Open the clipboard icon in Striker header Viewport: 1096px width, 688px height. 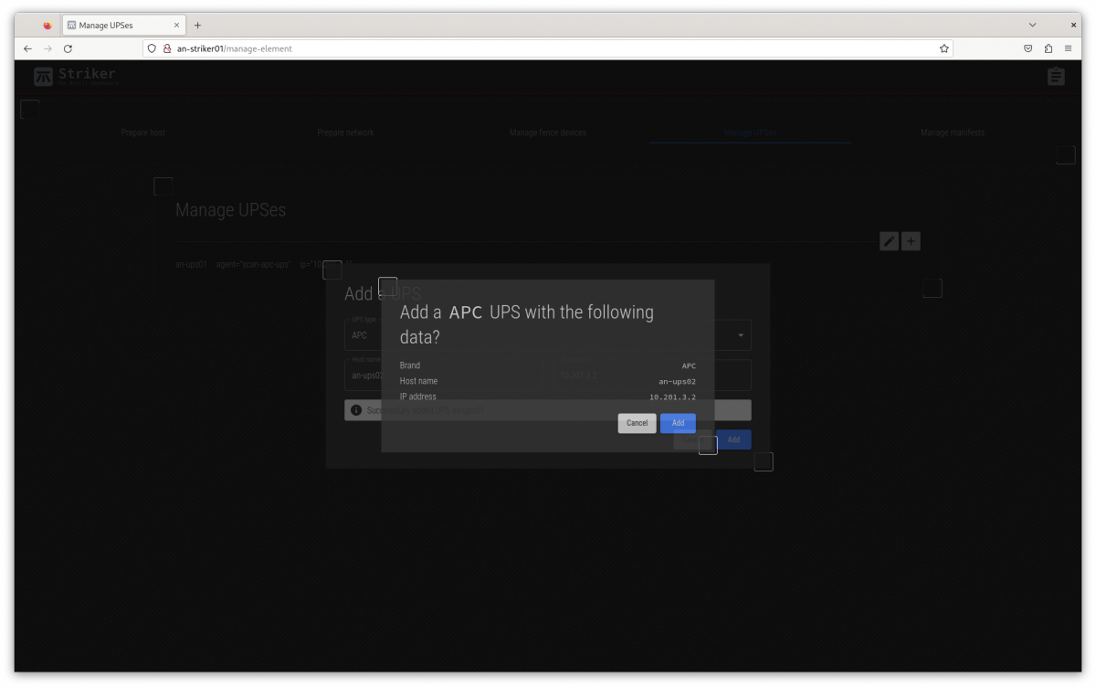1056,77
